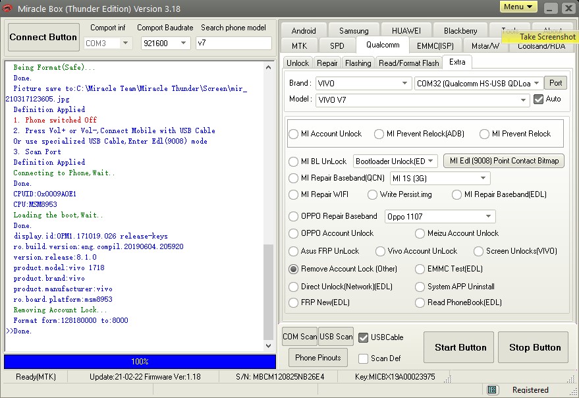Click the USB Scan button
This screenshot has width=579, height=398.
(336, 336)
